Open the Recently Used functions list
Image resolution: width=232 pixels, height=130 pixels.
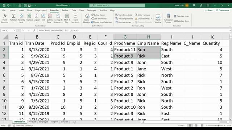pos(22,18)
